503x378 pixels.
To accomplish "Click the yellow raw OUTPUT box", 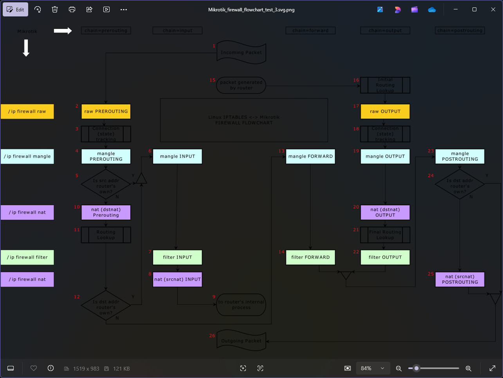I will coord(385,111).
